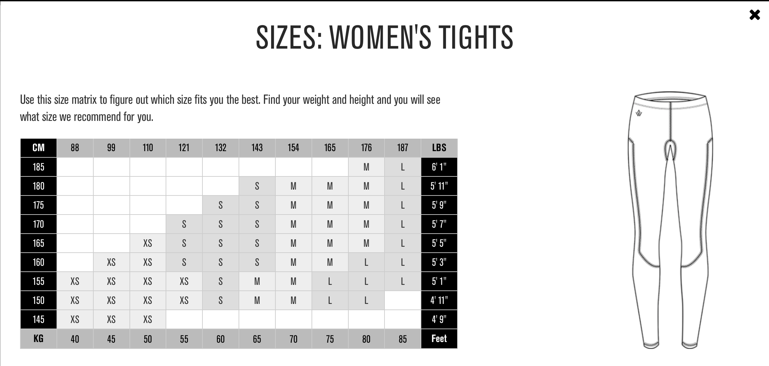
Task: Click the L cell in the 185 row
Action: [x=403, y=167]
